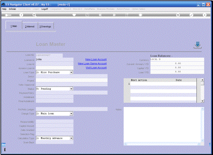
Task: Click the key icon in toolbar
Action: click(8, 15)
